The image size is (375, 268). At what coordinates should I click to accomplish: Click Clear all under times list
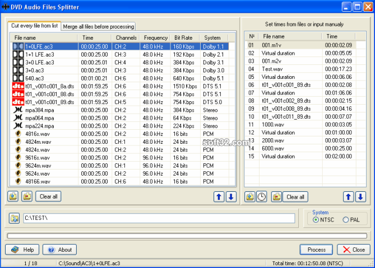[x=295, y=197]
